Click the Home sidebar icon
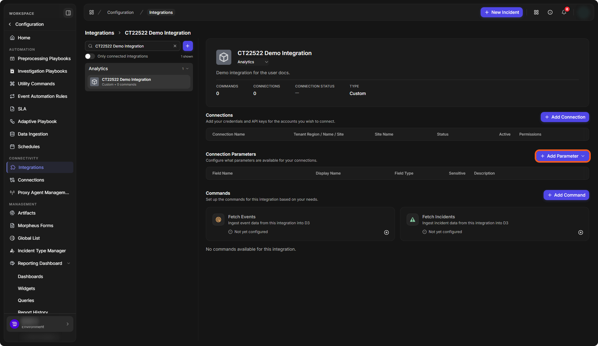Screen dimensions: 598x346 [x=12, y=38]
